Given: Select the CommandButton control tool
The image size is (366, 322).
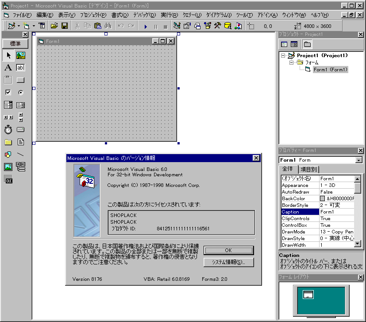Looking at the screenshot, I should [x=20, y=80].
